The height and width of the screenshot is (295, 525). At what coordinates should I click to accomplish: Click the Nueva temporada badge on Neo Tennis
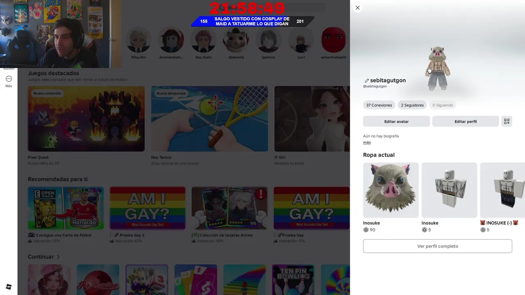pyautogui.click(x=171, y=93)
